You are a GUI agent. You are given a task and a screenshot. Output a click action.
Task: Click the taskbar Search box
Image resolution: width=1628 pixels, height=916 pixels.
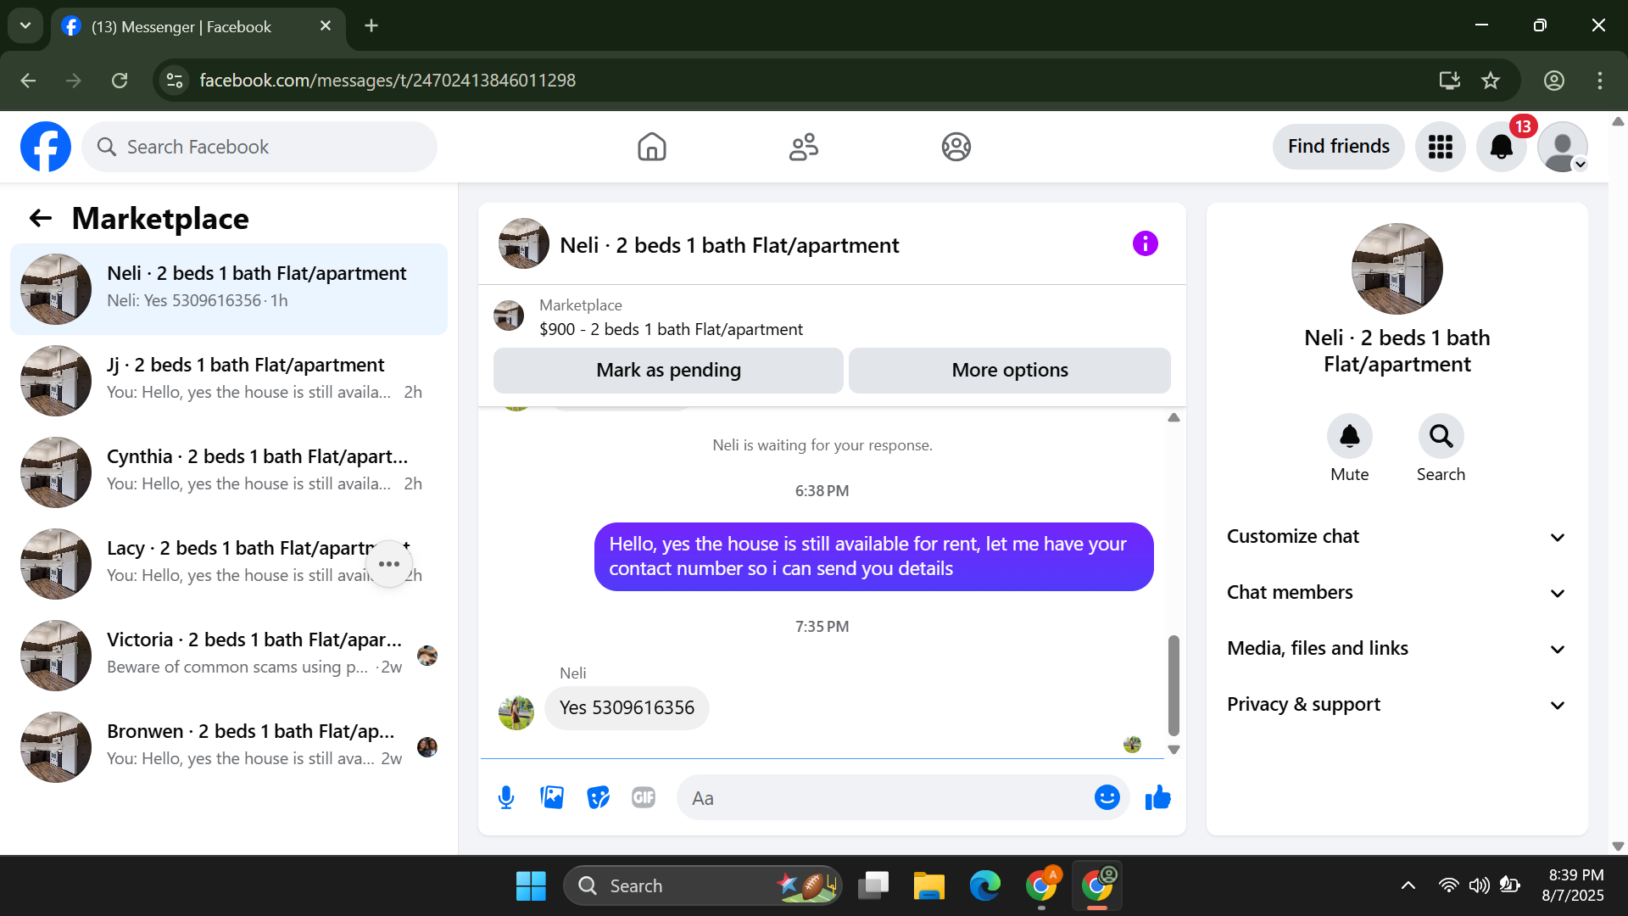click(x=702, y=886)
